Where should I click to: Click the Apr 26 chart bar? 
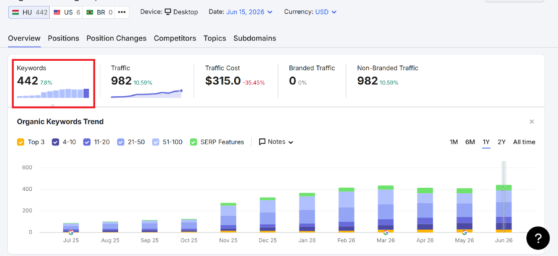click(x=425, y=210)
